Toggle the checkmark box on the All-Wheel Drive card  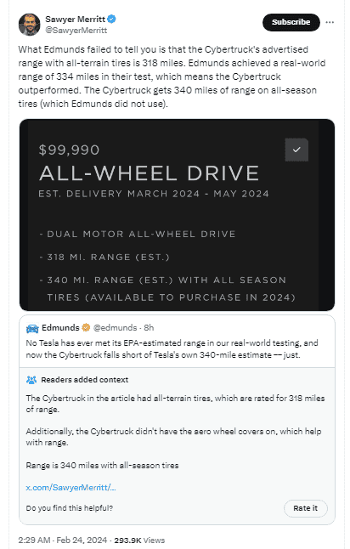point(296,150)
